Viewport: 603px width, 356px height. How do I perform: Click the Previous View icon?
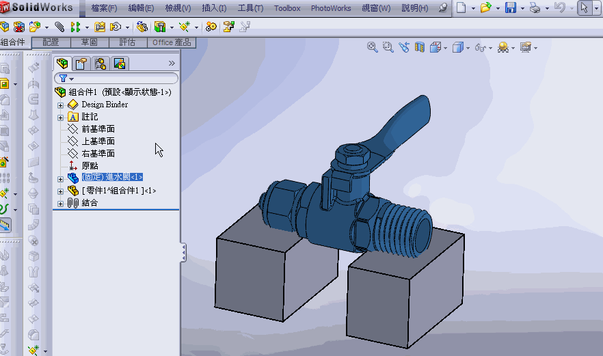point(404,47)
